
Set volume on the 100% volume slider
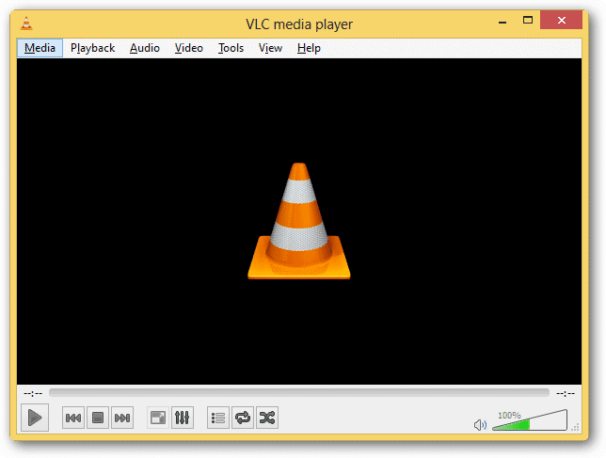click(x=530, y=420)
